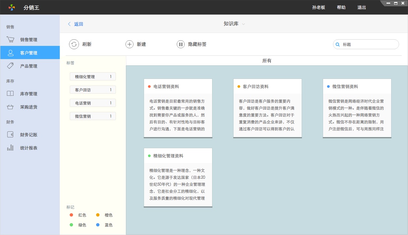Screen dimensions: 408x235
Task: Open the 帮助 menu in title bar
Action: [341, 7]
